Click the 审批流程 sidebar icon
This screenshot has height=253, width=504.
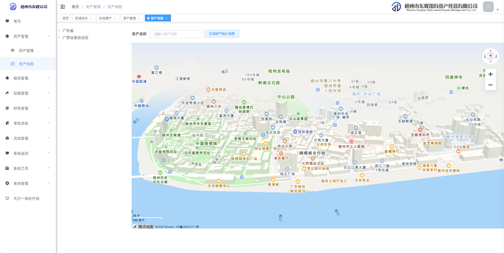[x=7, y=123]
